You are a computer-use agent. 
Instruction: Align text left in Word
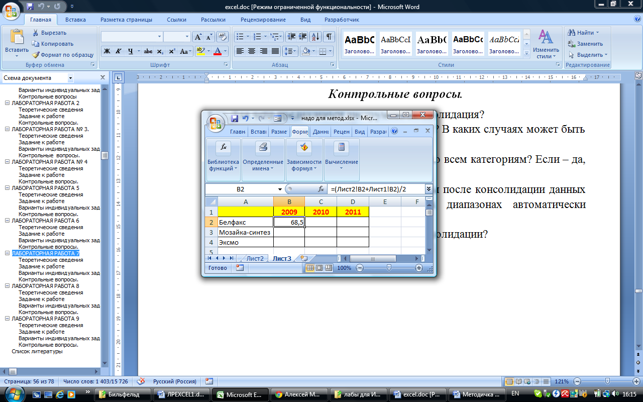click(x=240, y=51)
